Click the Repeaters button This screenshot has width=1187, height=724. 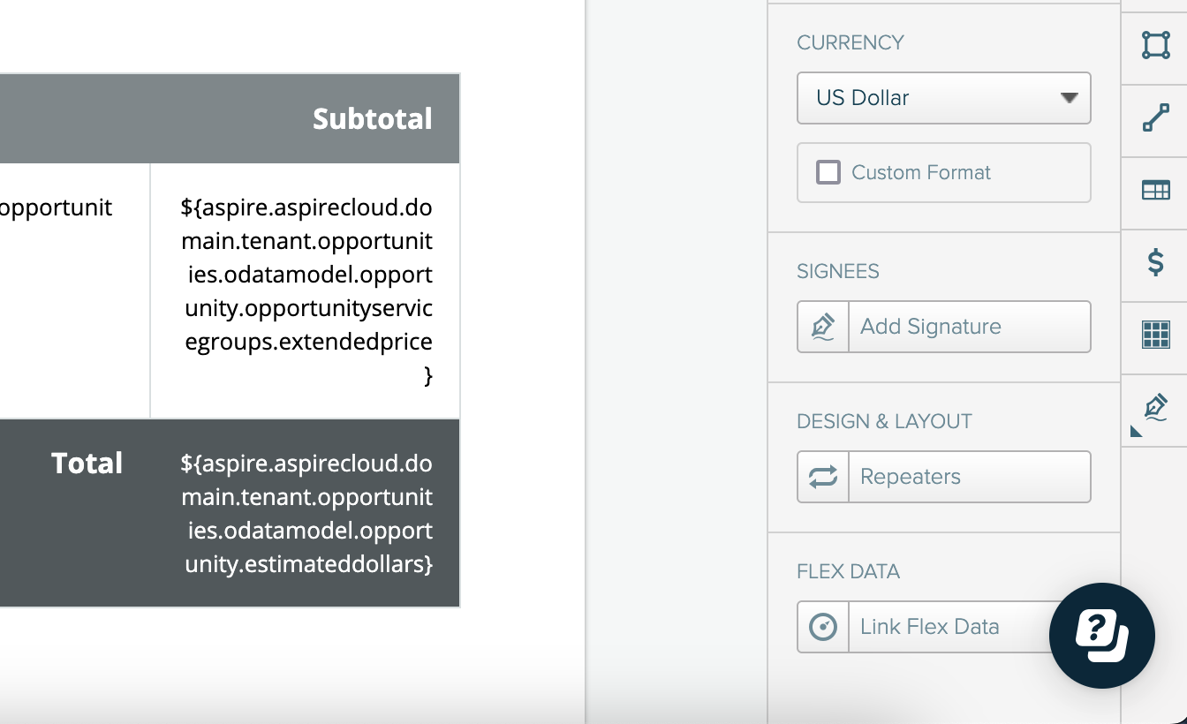point(944,477)
